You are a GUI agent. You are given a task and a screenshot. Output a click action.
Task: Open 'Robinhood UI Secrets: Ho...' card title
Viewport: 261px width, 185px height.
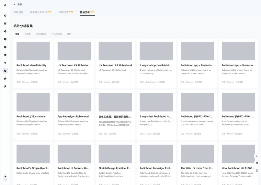pos(74,168)
